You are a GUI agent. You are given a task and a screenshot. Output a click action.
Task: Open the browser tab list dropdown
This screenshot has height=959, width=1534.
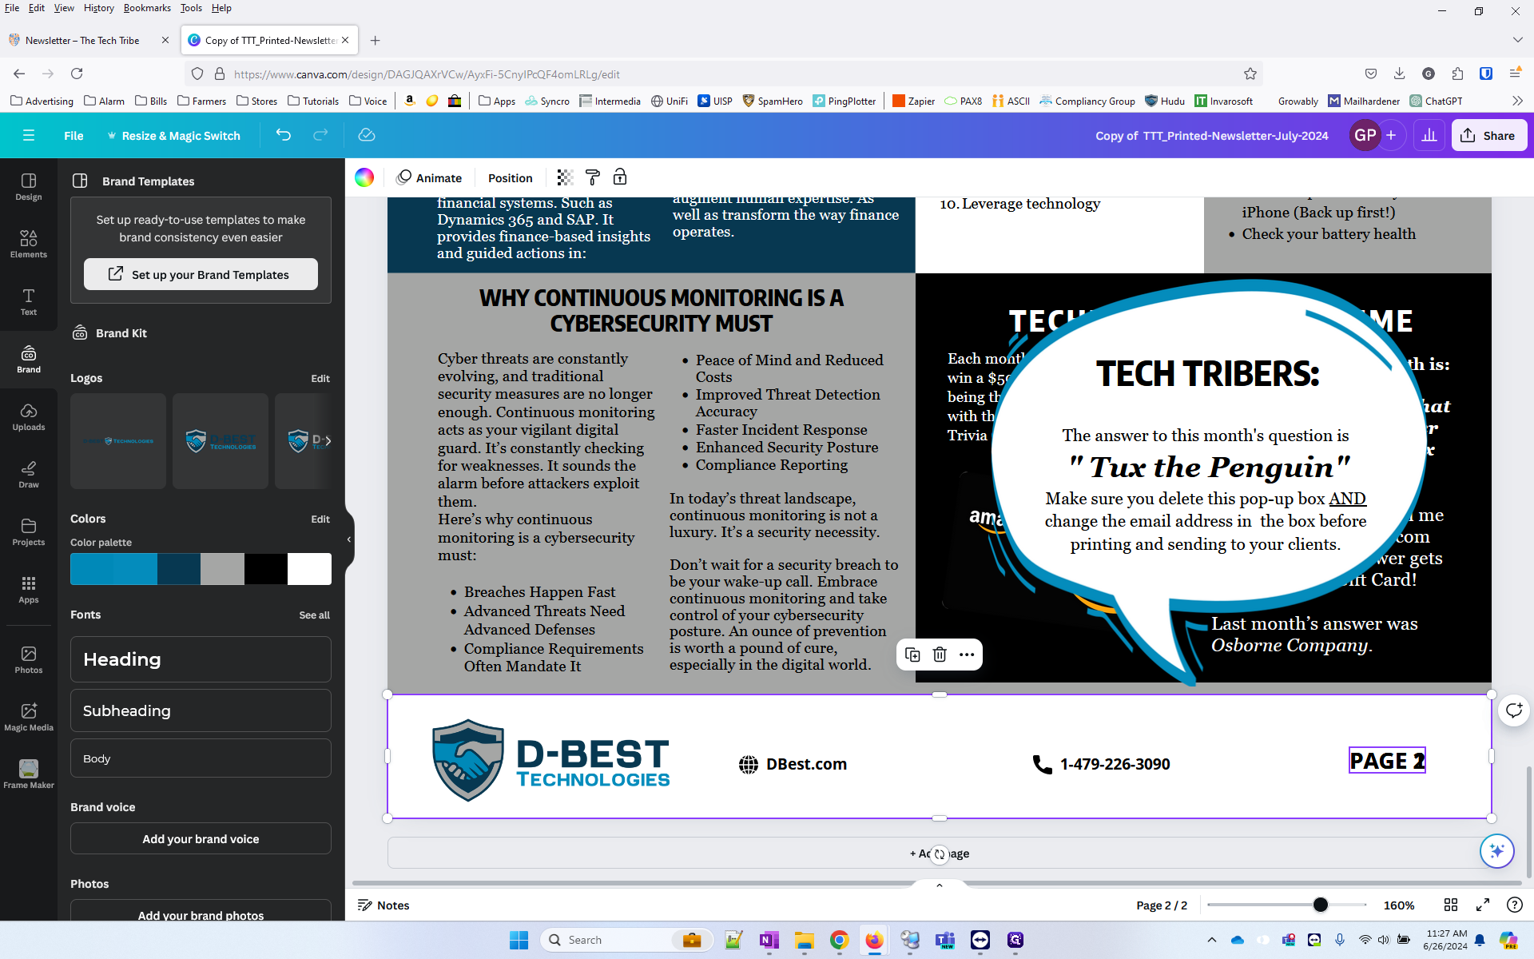point(1517,40)
